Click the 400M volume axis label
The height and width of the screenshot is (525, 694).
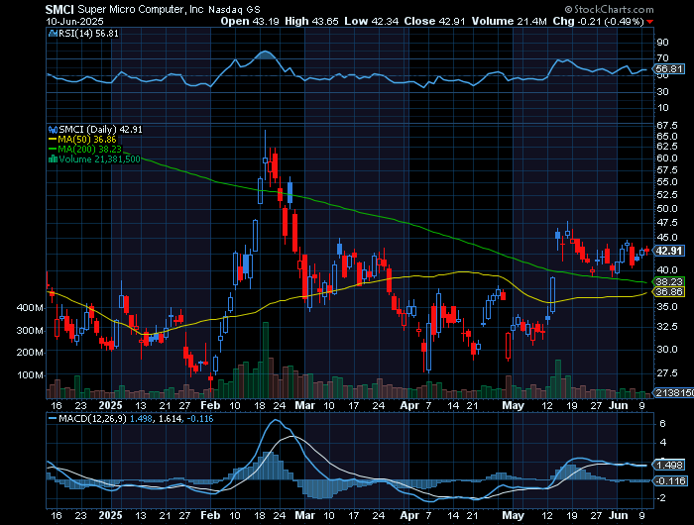click(x=30, y=308)
